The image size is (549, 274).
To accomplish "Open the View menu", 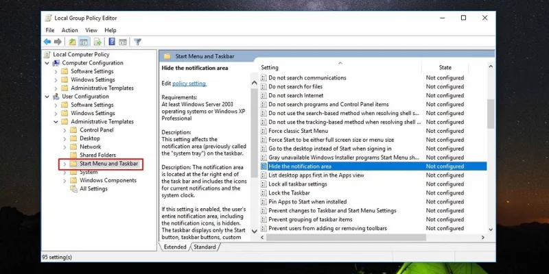I will (91, 30).
